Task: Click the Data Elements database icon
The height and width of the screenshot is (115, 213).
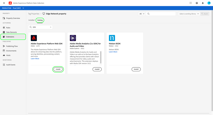Action: click(x=4, y=32)
